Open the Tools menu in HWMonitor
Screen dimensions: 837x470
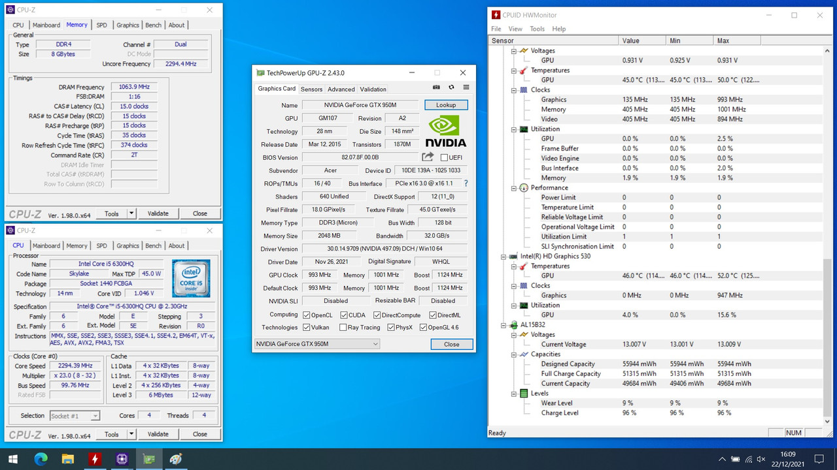[538, 29]
